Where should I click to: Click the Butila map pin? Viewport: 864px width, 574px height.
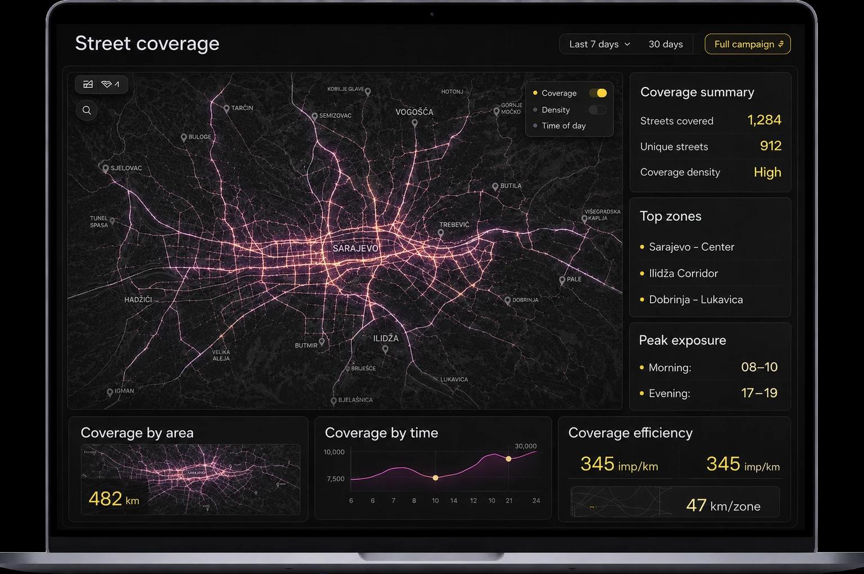(495, 187)
